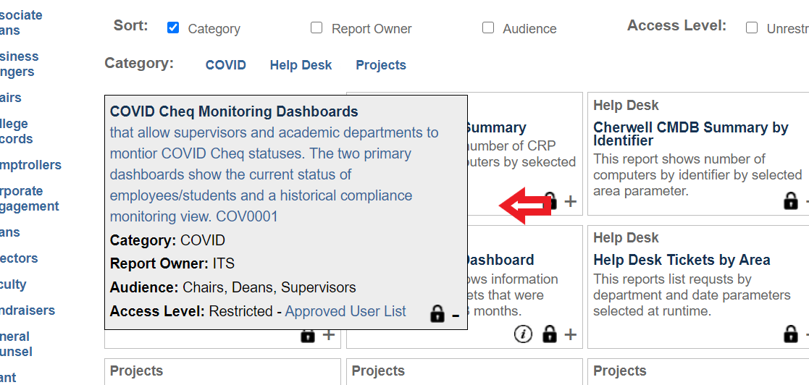
Task: Open Help Desk Tickets by Area report
Action: tap(682, 260)
